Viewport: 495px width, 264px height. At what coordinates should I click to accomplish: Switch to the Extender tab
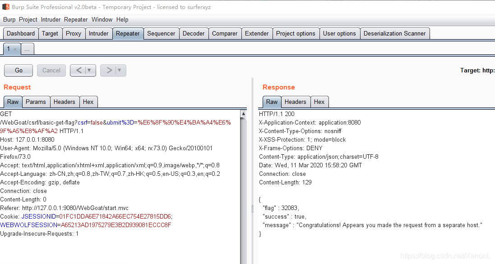pos(257,33)
